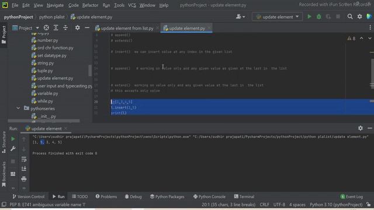Click the Project tree vertical scrollbar
Image resolution: width=374 pixels, height=210 pixels.
click(x=90, y=71)
